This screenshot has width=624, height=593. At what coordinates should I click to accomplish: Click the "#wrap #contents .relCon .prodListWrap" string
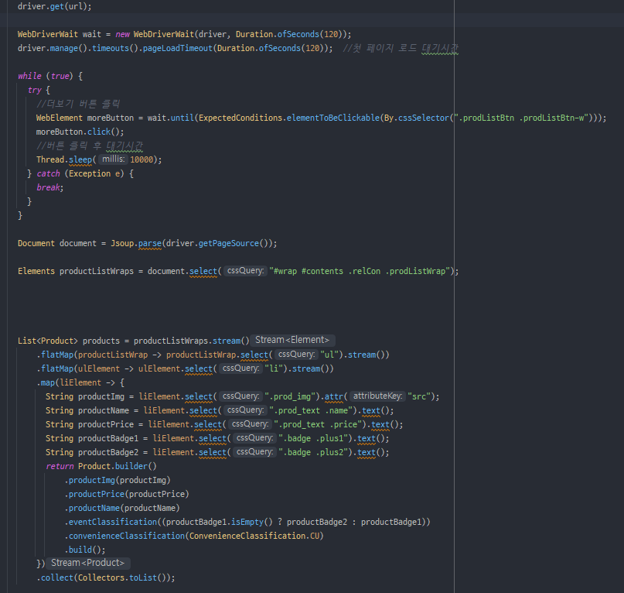point(360,272)
